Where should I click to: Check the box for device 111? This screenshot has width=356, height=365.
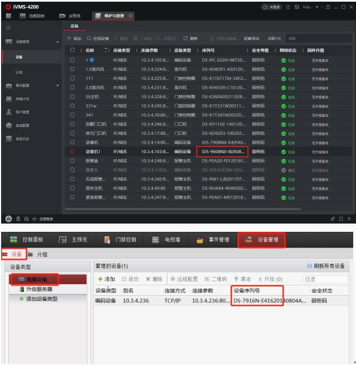72,78
